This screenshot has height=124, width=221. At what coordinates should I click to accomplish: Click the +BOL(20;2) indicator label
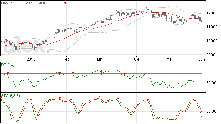(62, 3)
